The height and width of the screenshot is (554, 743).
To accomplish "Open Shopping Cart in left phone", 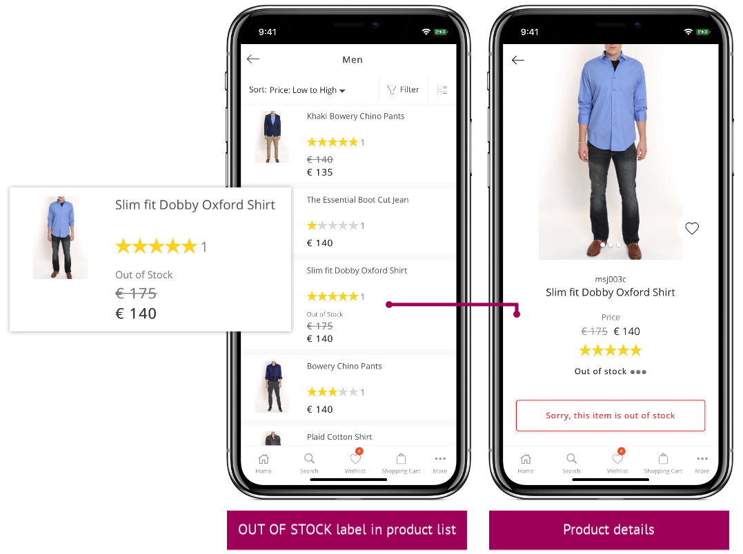I will (401, 464).
